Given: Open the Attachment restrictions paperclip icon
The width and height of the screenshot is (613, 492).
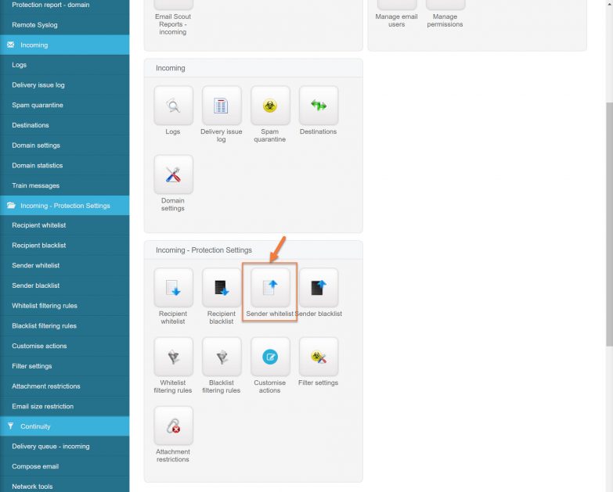Looking at the screenshot, I should tap(173, 426).
